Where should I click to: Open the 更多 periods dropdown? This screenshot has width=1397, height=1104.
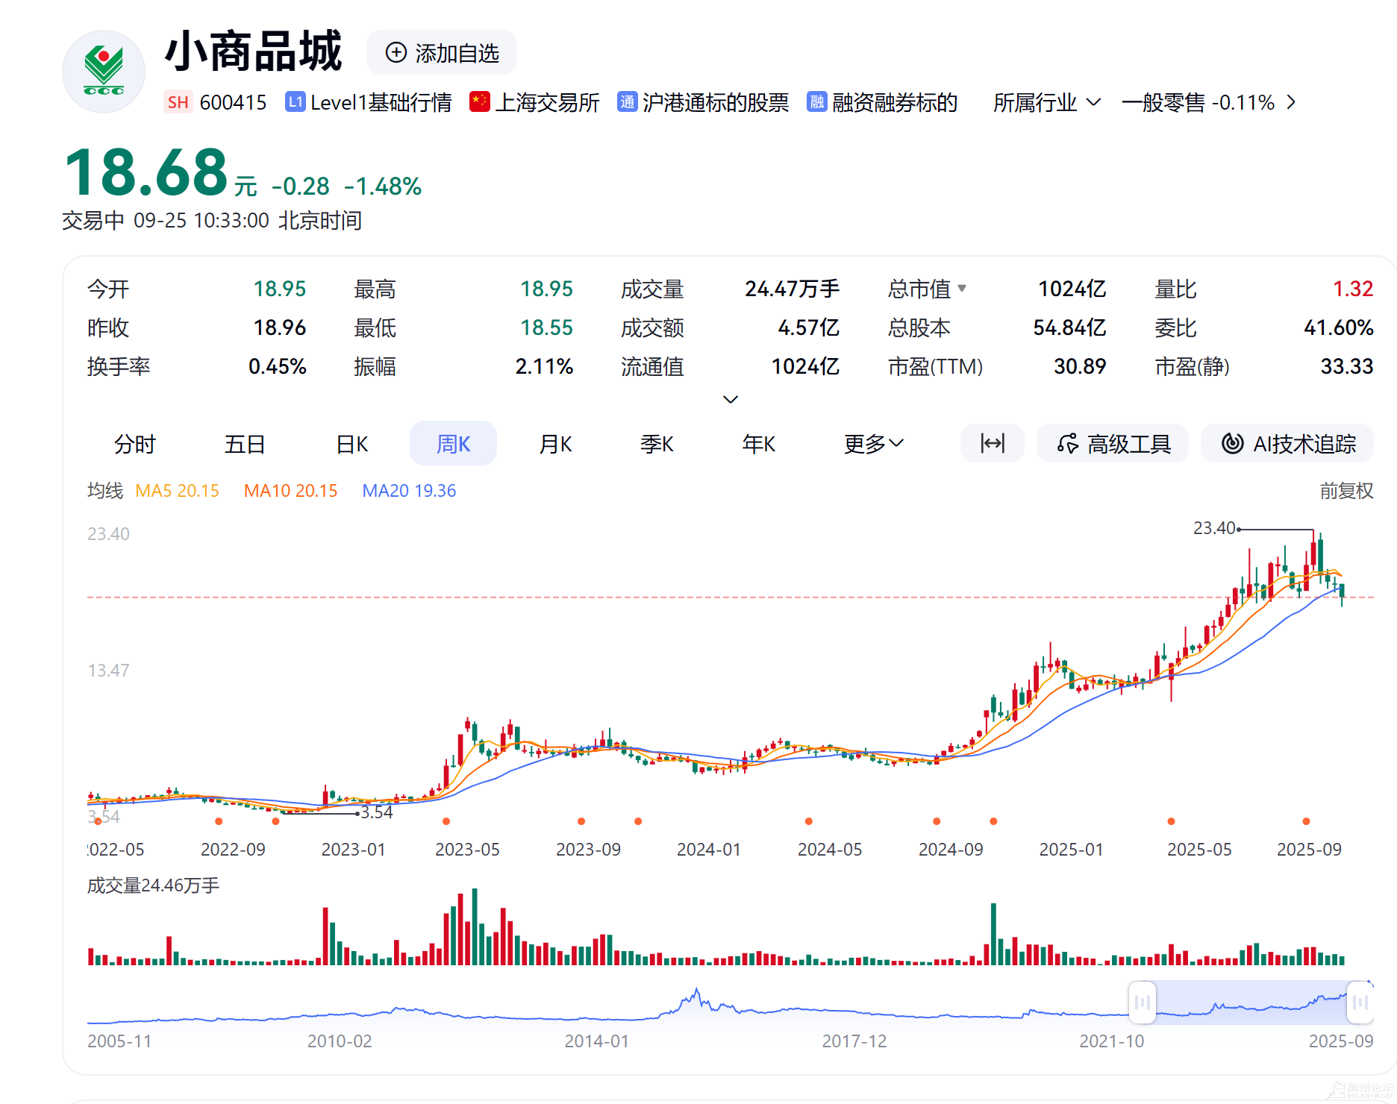tap(873, 444)
